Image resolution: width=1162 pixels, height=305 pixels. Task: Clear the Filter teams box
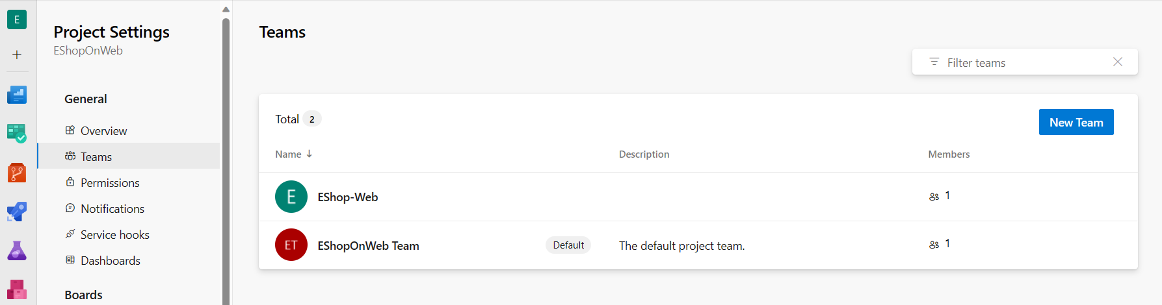[1118, 62]
